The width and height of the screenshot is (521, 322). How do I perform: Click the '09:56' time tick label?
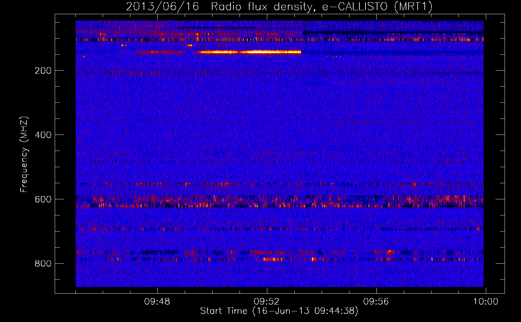point(376,302)
